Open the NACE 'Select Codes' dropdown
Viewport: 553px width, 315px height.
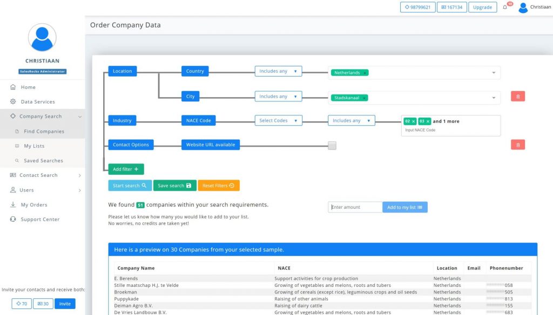[278, 121]
